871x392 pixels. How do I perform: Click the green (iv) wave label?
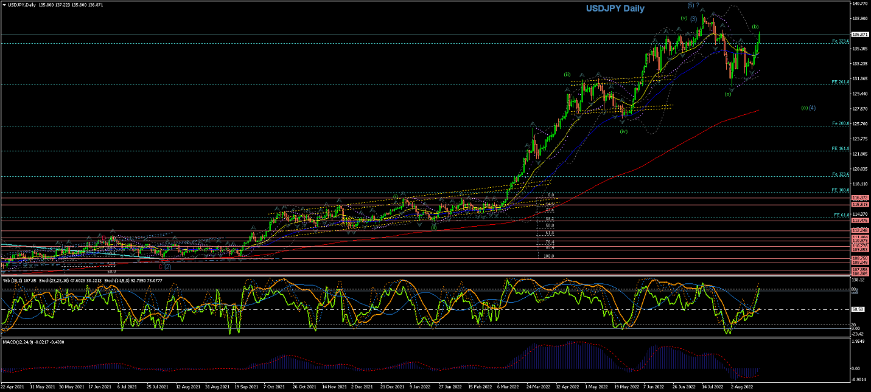(x=623, y=131)
